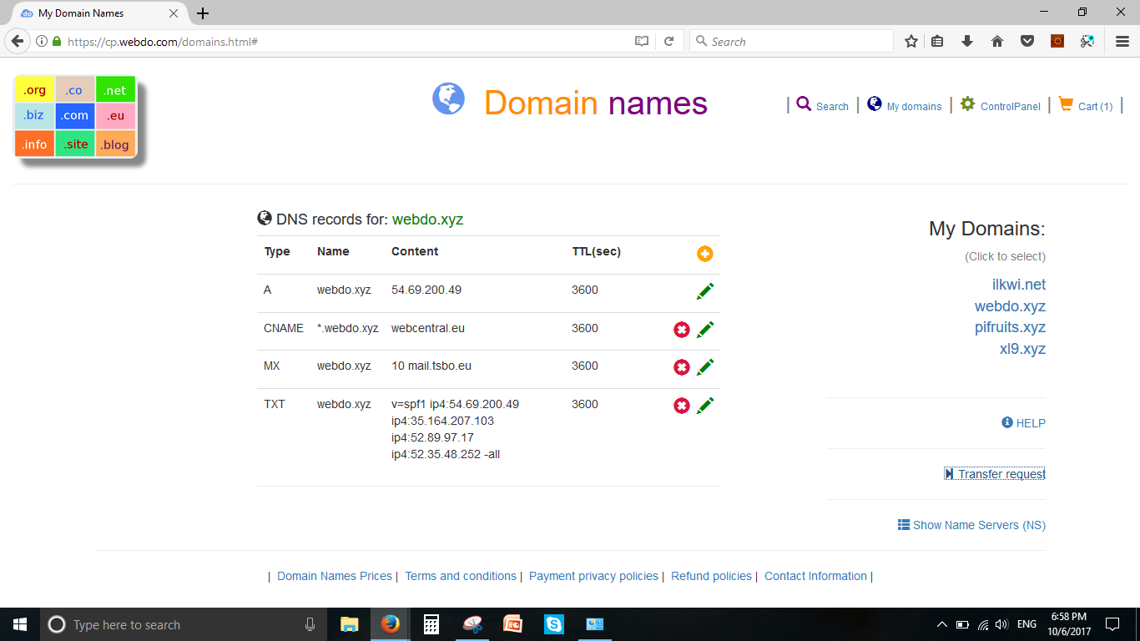Open a new browser tab
Image resolution: width=1140 pixels, height=641 pixels.
coord(203,13)
